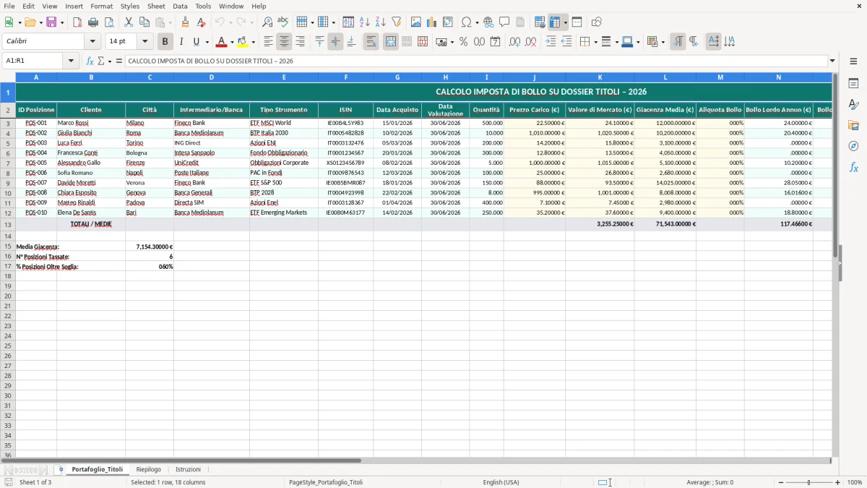Open the Border Style dropdown arrow
Image resolution: width=867 pixels, height=488 pixels.
click(616, 42)
